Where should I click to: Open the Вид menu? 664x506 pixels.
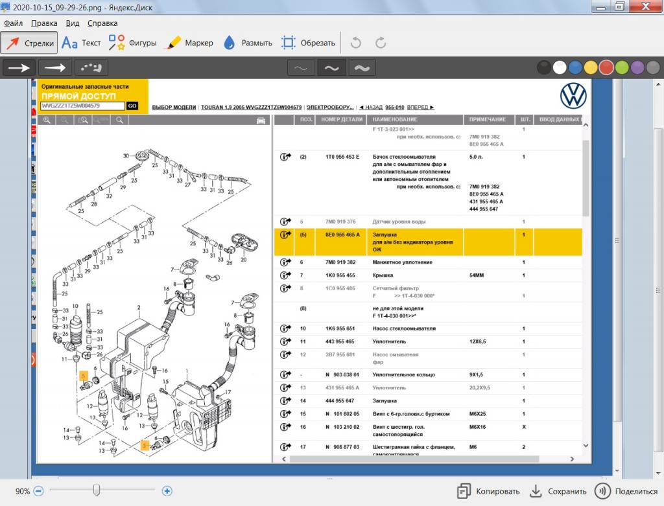73,23
